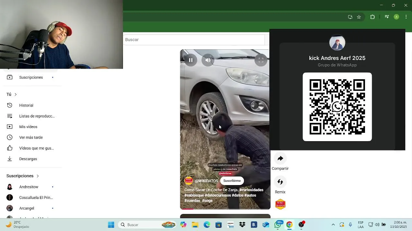This screenshot has width=412, height=231.
Task: Switch to Chrome in the taskbar
Action: pyautogui.click(x=289, y=225)
